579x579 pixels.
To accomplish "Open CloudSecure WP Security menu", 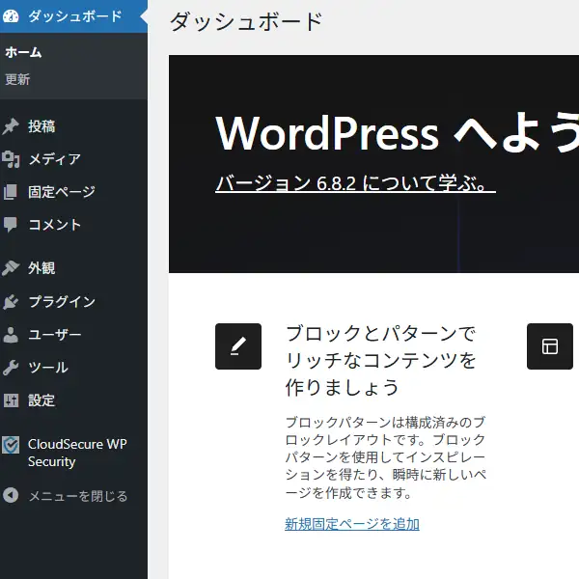I will point(74,453).
